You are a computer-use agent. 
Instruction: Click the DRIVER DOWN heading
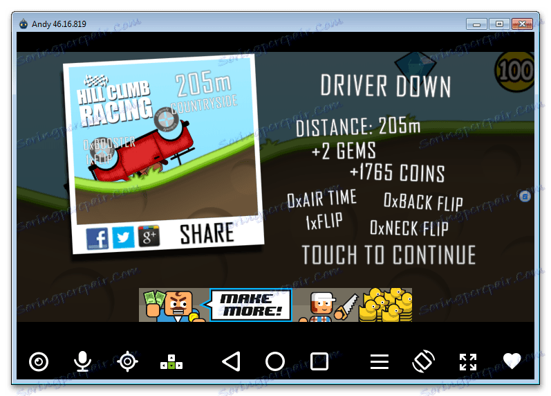(386, 86)
